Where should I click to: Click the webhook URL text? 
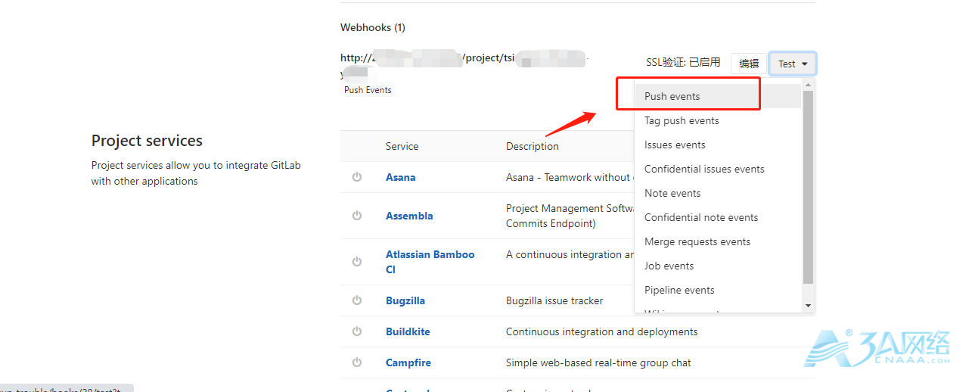[x=464, y=65]
